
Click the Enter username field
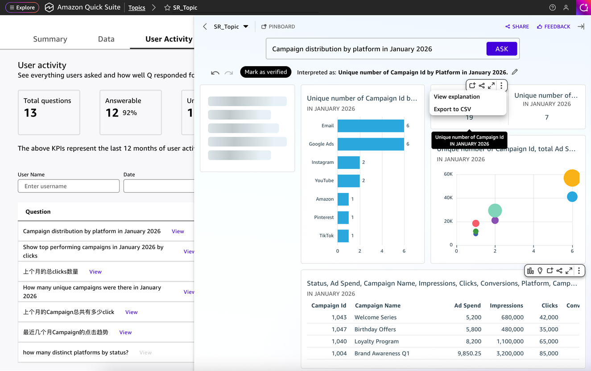coord(69,186)
